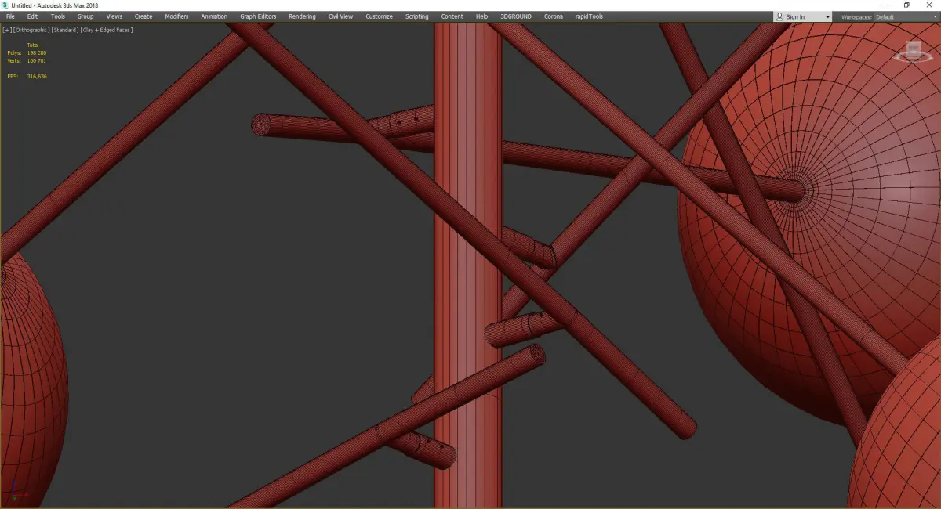The height and width of the screenshot is (509, 941).
Task: Open the Rendering menu
Action: 302,16
